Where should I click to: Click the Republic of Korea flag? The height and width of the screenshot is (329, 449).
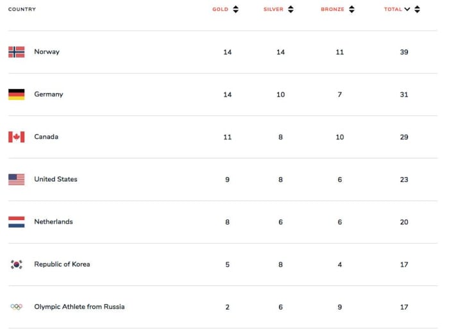[16, 264]
